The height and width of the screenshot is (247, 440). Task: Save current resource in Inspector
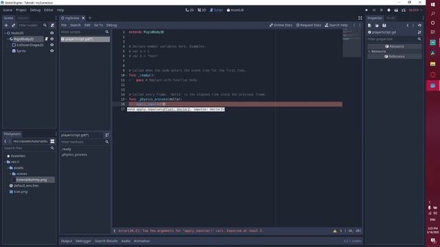(x=384, y=25)
